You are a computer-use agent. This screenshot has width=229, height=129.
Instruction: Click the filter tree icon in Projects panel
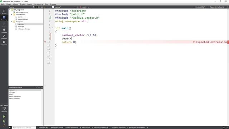[x=34, y=7]
